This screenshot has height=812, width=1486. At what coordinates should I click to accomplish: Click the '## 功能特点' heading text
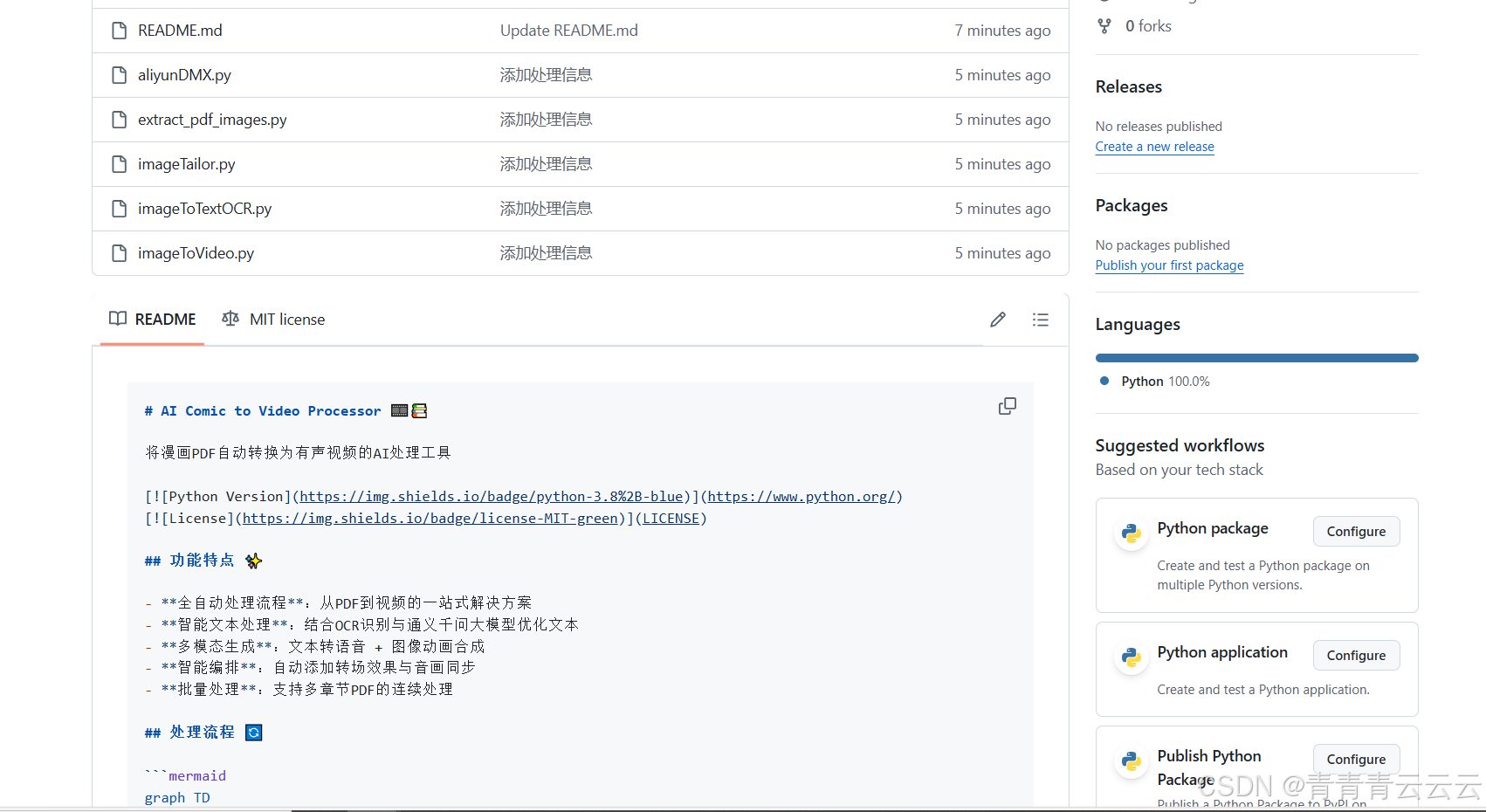(x=190, y=561)
